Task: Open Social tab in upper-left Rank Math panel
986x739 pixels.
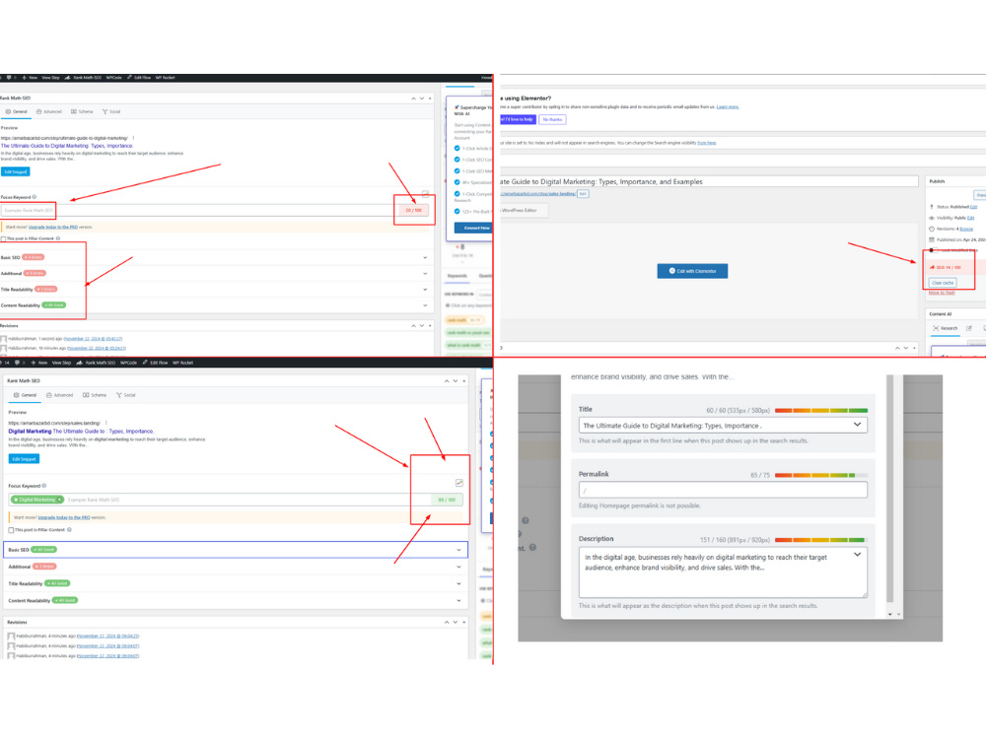Action: tap(111, 112)
